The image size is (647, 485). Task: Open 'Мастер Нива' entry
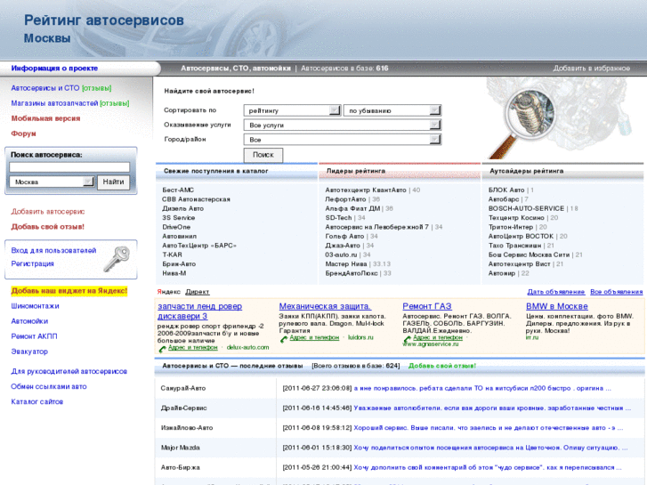point(346,263)
